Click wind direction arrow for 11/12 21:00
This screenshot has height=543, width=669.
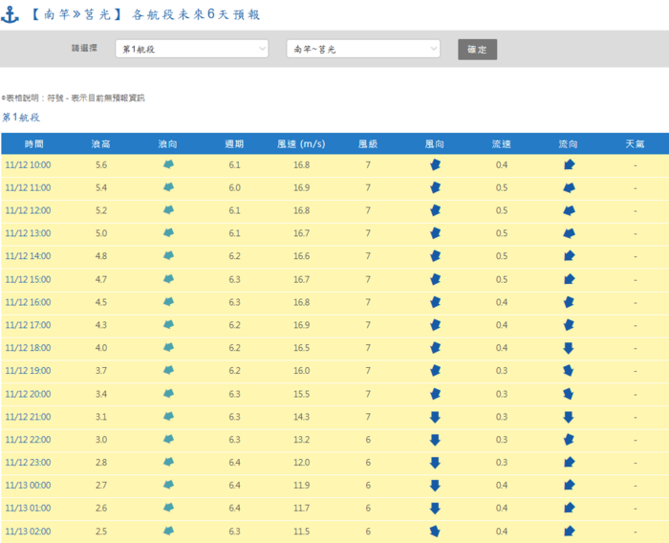(x=435, y=417)
